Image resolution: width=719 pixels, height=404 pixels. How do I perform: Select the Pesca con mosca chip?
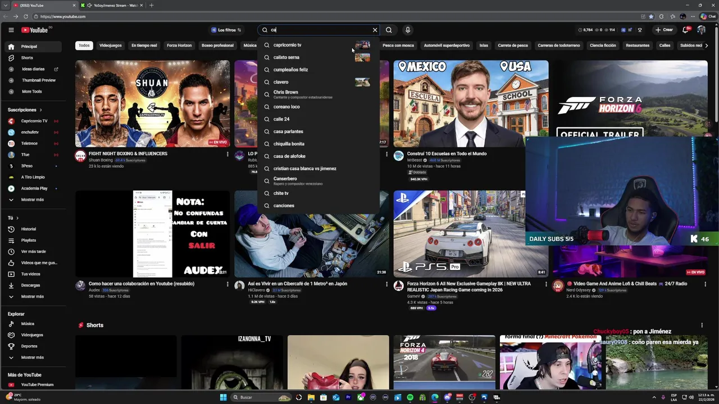398,45
